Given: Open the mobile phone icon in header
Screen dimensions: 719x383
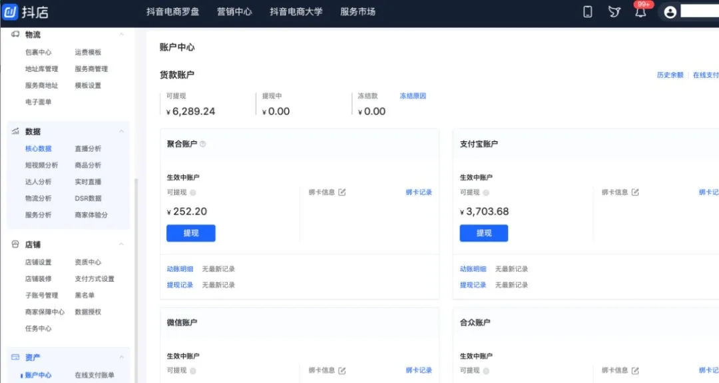Looking at the screenshot, I should [x=587, y=12].
